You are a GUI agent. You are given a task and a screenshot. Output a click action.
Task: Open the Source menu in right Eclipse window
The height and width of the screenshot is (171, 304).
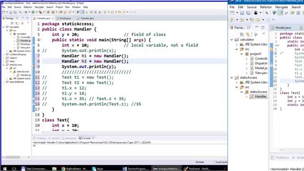(x=252, y=7)
